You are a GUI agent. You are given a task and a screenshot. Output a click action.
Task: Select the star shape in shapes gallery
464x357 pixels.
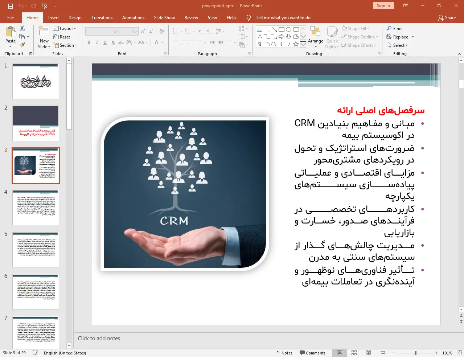click(x=296, y=44)
